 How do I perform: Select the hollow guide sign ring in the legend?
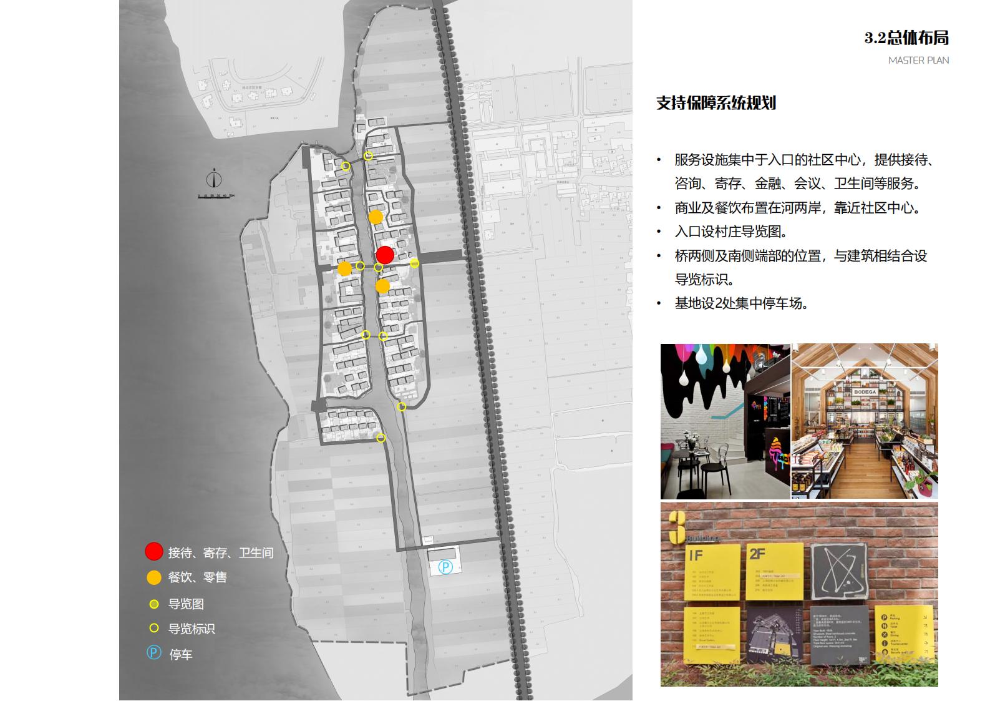154,628
